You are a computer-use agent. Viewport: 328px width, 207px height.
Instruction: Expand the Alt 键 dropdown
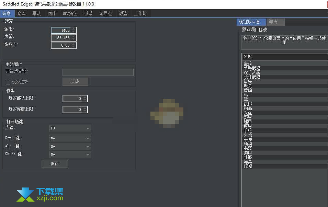tap(70, 146)
